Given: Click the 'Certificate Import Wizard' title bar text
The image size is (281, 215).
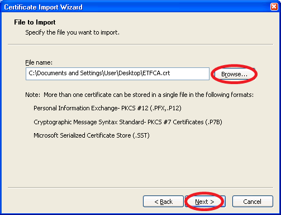Looking at the screenshot, I should pos(43,7).
